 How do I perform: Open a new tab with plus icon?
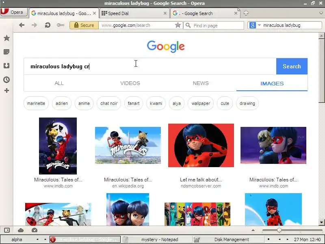(246, 13)
